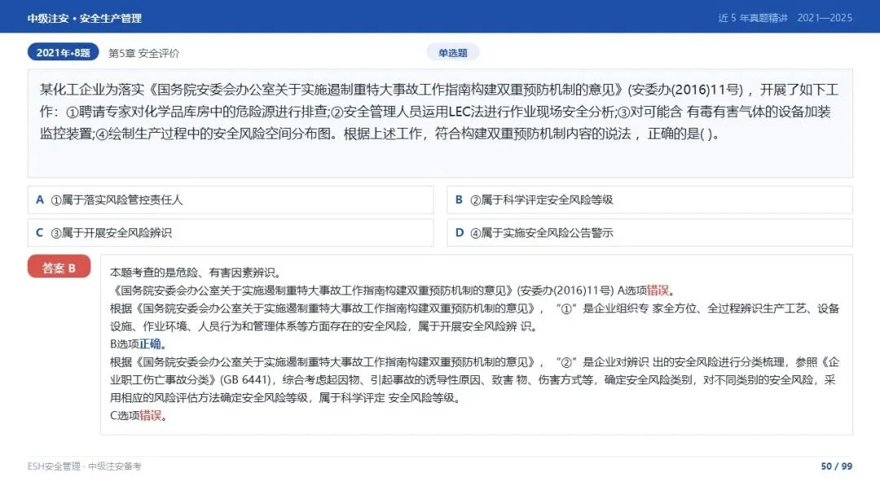This screenshot has width=880, height=495.
Task: Click the year range 2021—2025
Action: click(825, 18)
